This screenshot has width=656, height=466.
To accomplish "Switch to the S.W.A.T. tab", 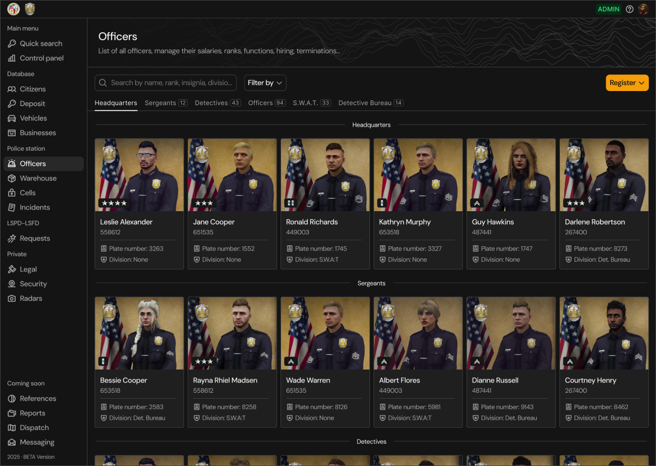I will [x=312, y=103].
